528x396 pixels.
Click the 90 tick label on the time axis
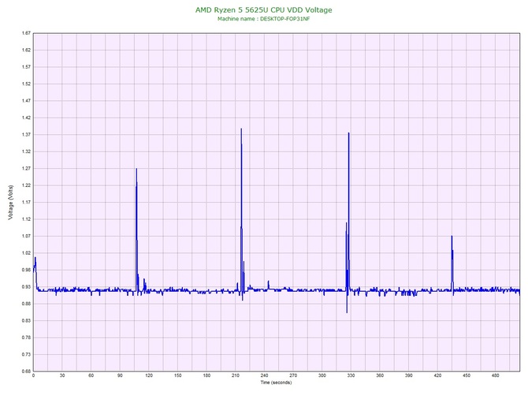[120, 375]
